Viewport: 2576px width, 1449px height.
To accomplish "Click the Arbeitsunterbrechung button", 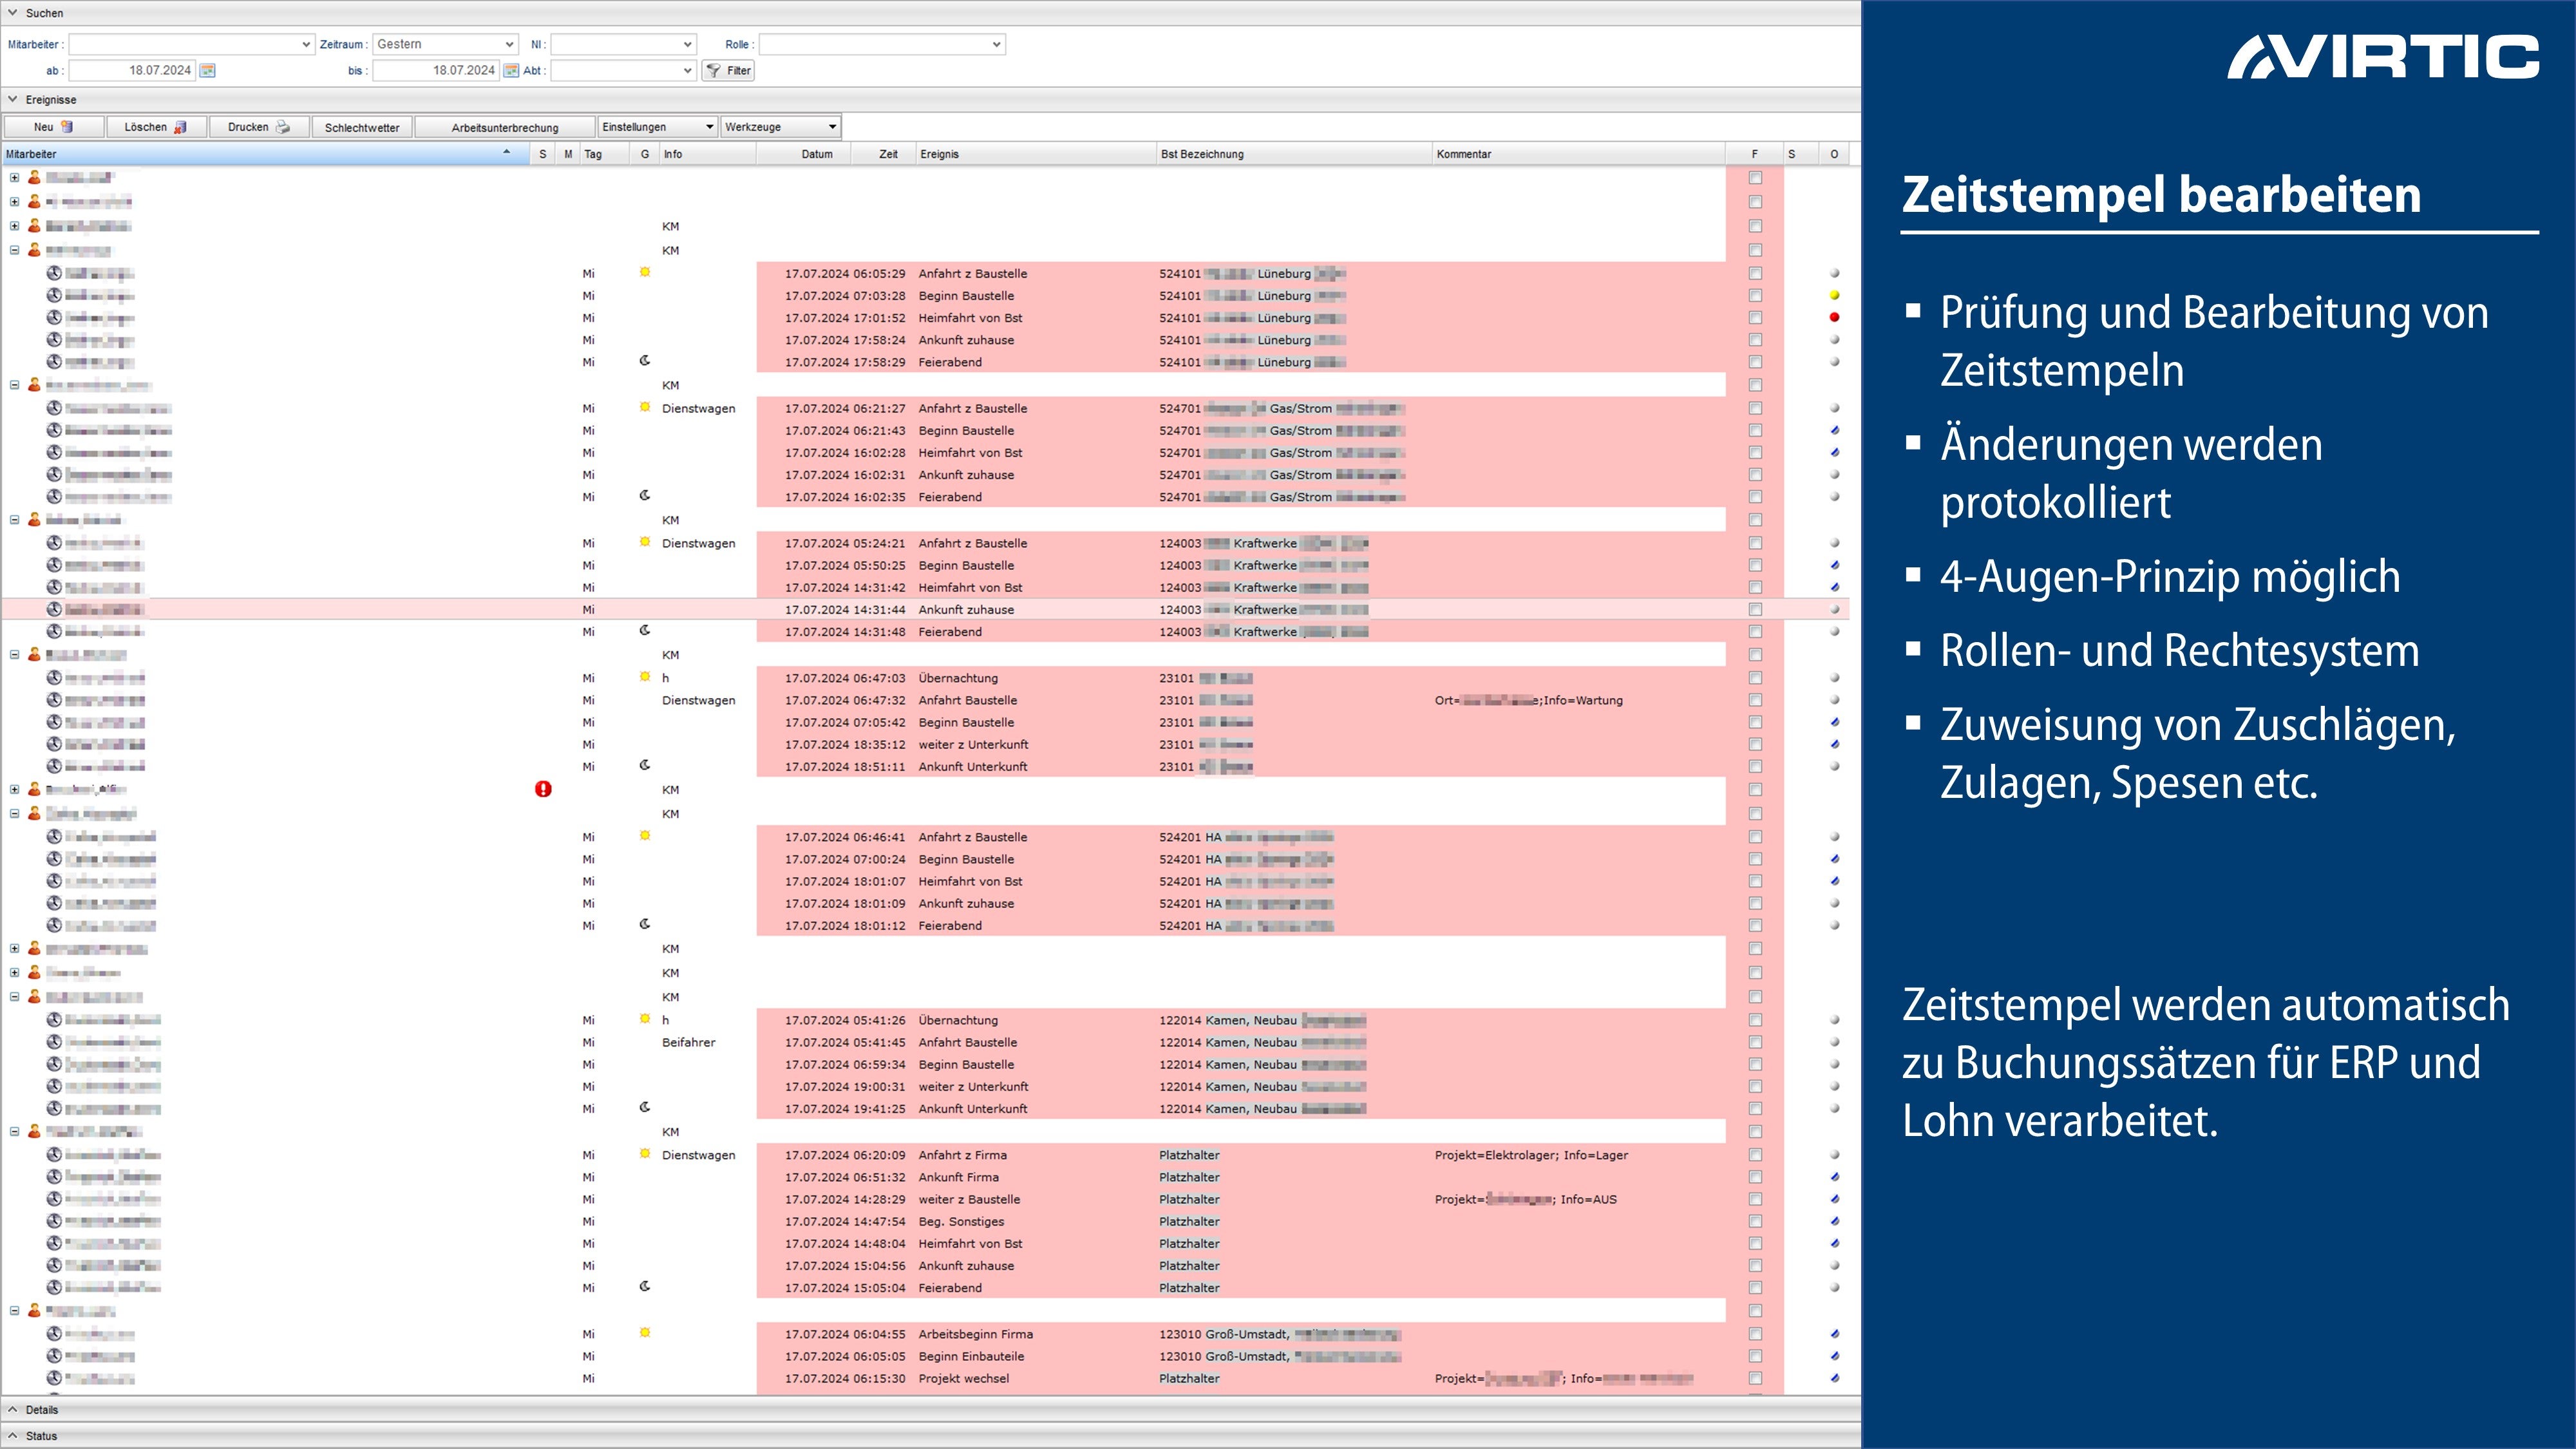I will (504, 127).
